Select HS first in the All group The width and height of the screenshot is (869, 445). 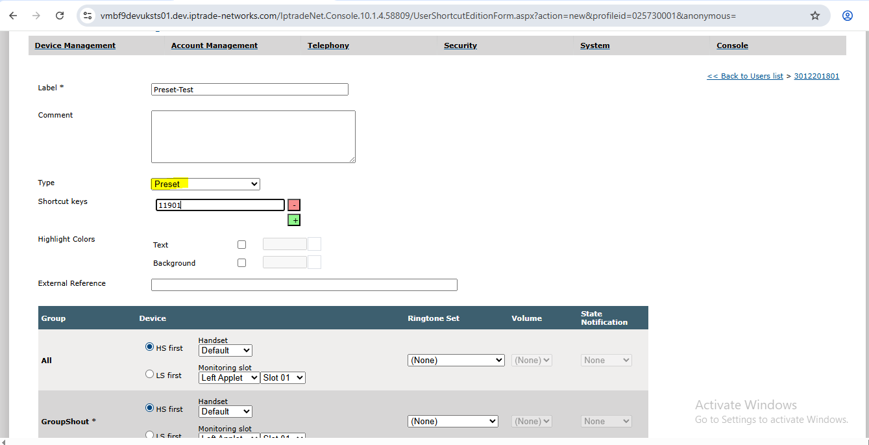point(149,348)
